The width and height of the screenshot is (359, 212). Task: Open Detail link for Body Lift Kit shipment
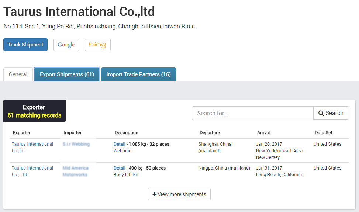119,168
